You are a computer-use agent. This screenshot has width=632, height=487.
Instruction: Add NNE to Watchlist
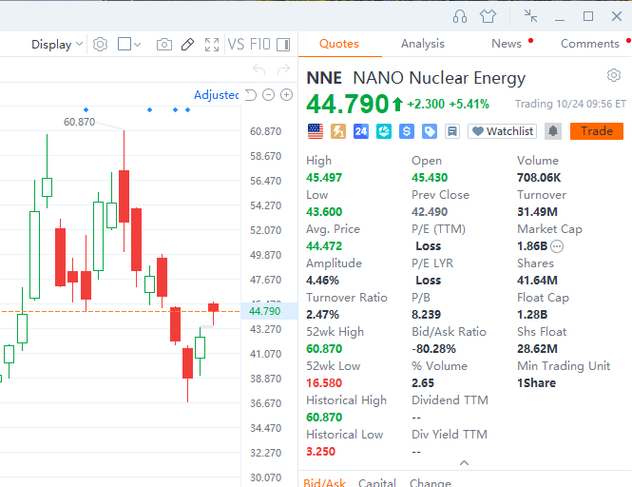click(x=502, y=131)
